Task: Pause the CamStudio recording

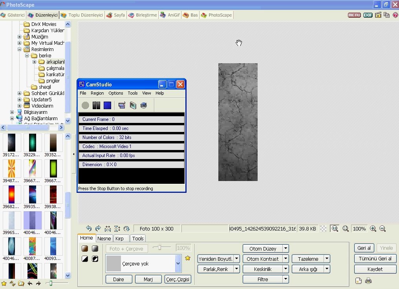Action: [96, 105]
